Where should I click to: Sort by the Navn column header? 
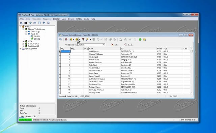(105, 49)
